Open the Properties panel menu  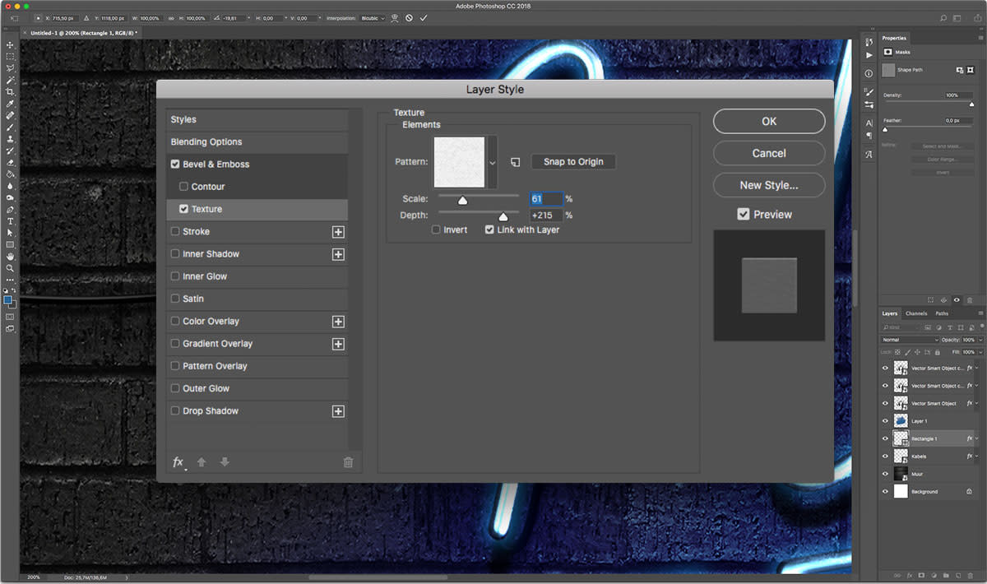(x=980, y=38)
